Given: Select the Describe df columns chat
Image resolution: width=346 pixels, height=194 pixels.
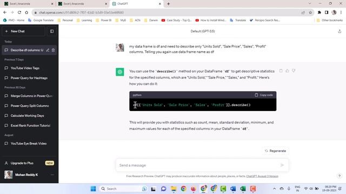Looking at the screenshot, I should tap(27, 50).
